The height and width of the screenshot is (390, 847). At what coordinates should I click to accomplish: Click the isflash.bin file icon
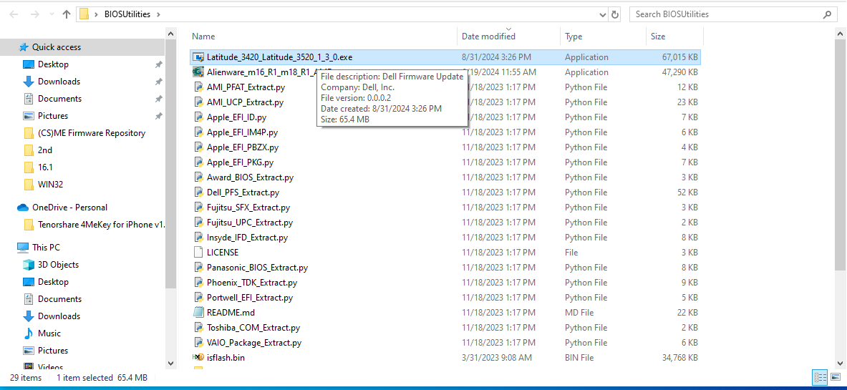click(198, 358)
